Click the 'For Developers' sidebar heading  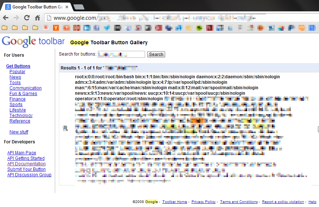[x=19, y=142]
